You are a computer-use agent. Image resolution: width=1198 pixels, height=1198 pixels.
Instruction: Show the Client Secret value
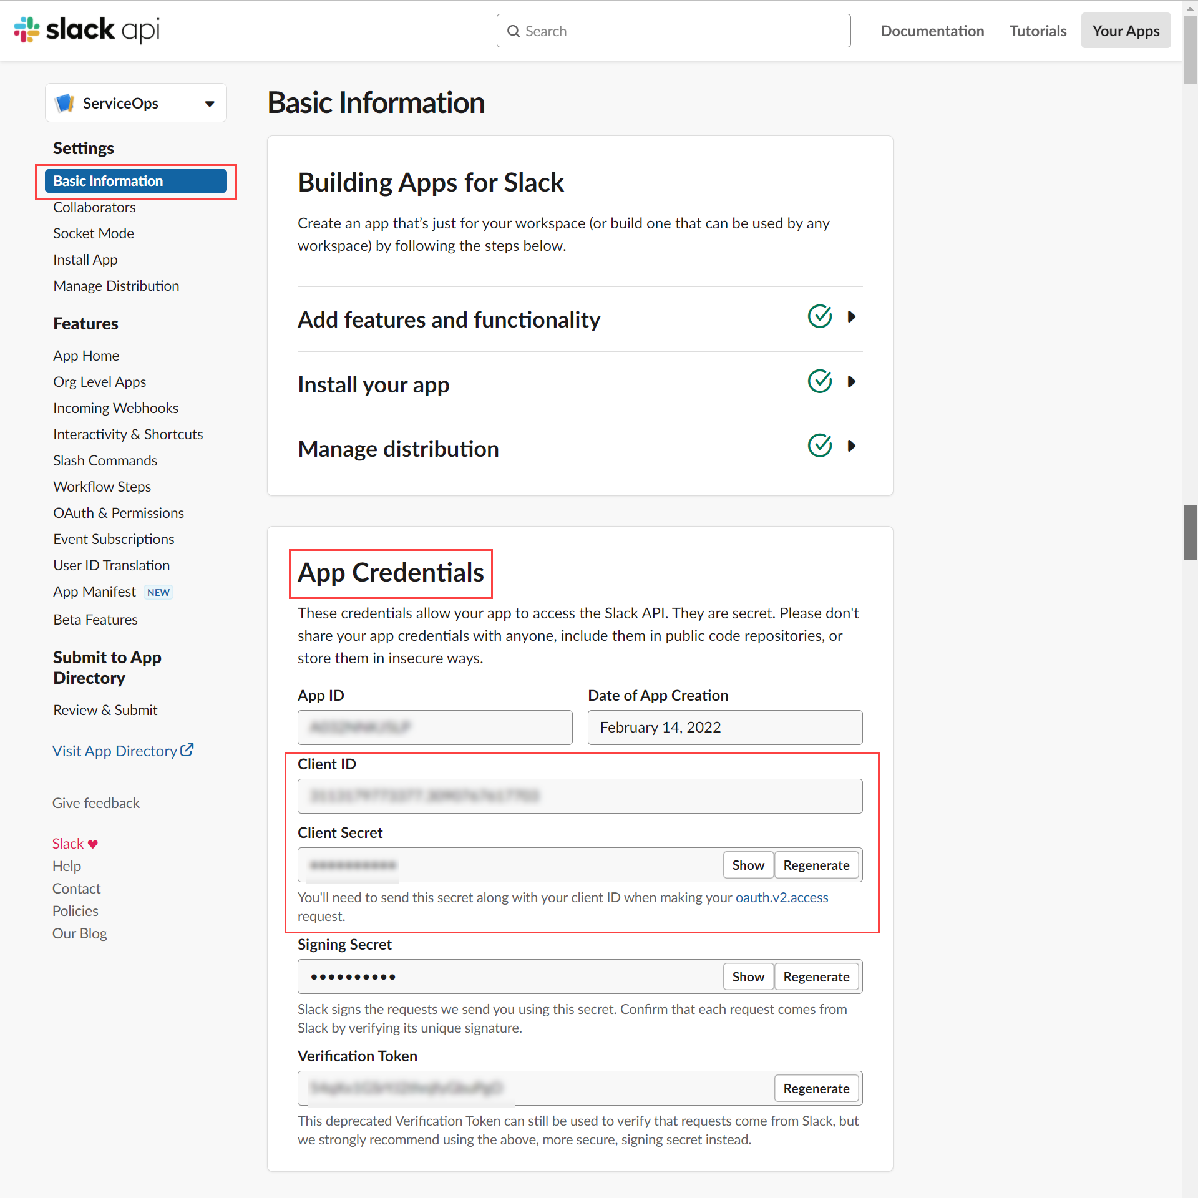(x=748, y=865)
